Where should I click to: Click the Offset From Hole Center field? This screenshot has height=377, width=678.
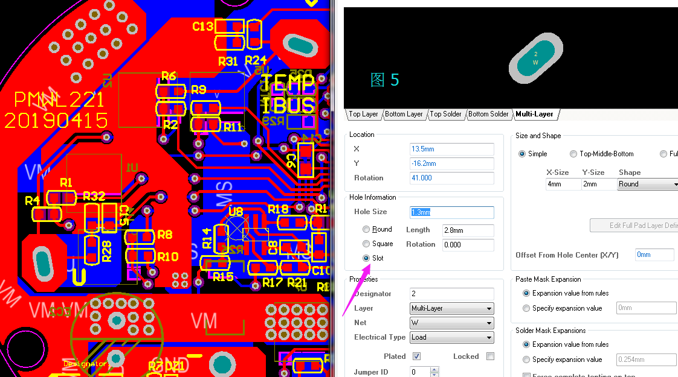click(654, 255)
